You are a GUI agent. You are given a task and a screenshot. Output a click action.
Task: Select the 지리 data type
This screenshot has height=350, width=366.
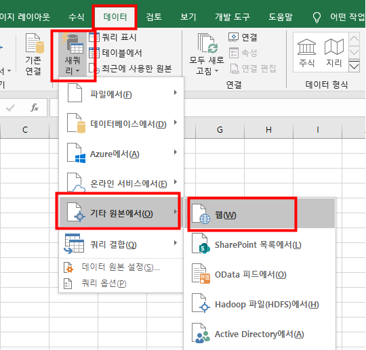(333, 53)
